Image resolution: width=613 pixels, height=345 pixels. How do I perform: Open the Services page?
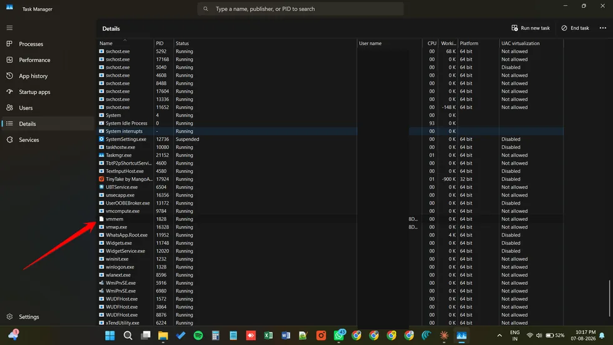(48, 140)
